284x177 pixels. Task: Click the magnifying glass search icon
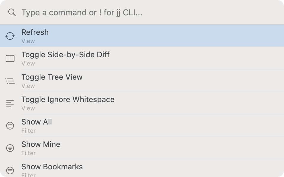12,12
